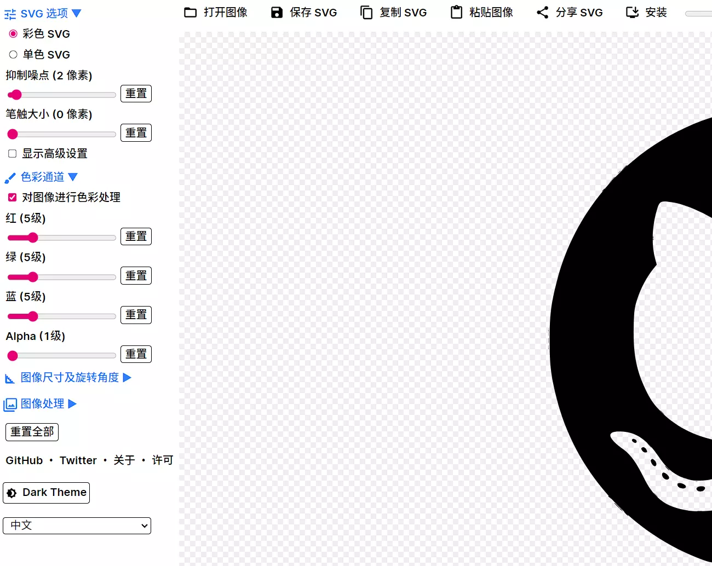Viewport: 712px width, 566px height.
Task: Expand the 图像处理 section
Action: 42,404
